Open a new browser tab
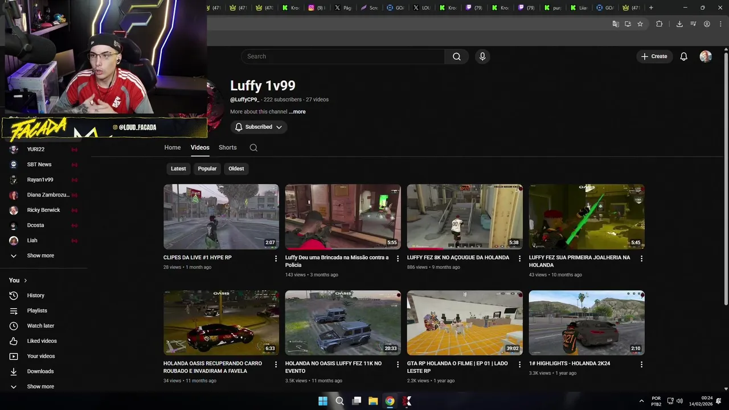Screen dimensions: 729x410 click(x=651, y=7)
